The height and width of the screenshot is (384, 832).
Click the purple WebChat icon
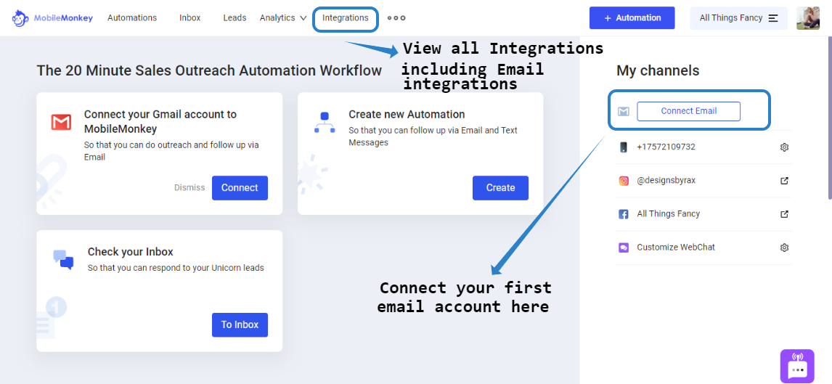coord(624,248)
